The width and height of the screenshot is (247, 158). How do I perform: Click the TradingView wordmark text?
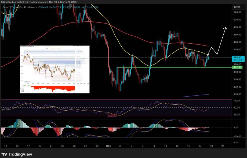coord(20,154)
